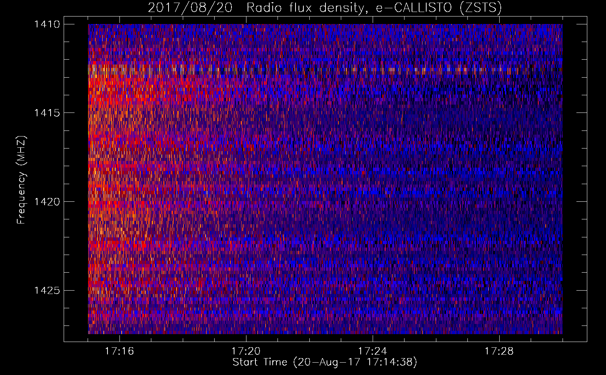Select the 1410 frequency tick label
Image resolution: width=606 pixels, height=375 pixels.
(x=47, y=24)
